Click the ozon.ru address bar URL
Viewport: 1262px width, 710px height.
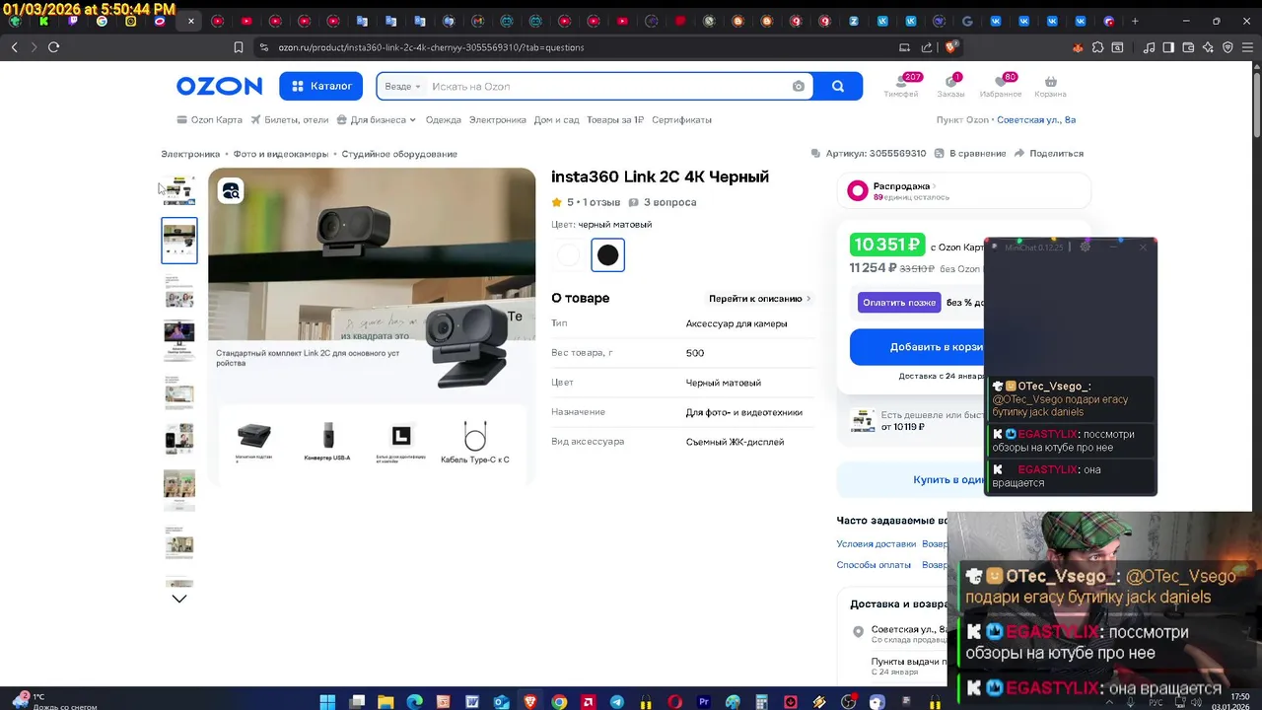[431, 47]
